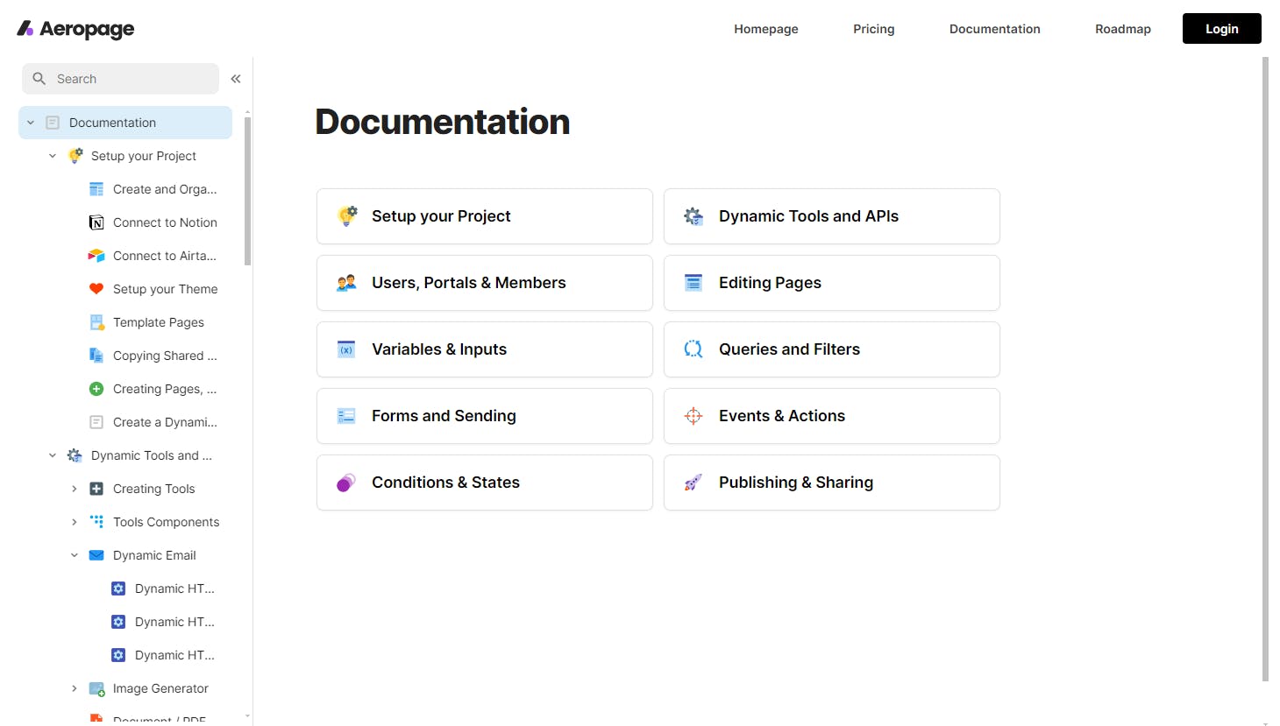The height and width of the screenshot is (726, 1280).
Task: Click the heart icon for Setup your Theme
Action: click(96, 289)
